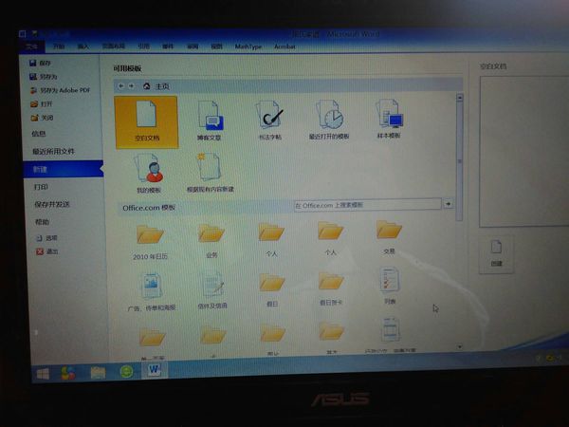Viewport: 569px width, 427px height.
Task: Open the 业务 templates folder
Action: (211, 241)
